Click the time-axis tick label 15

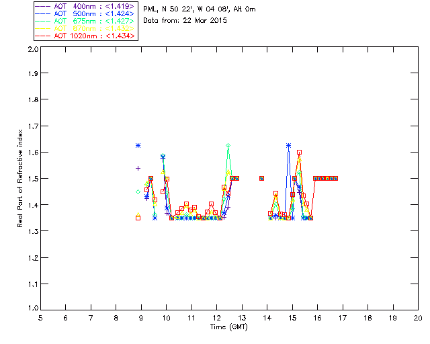292,318
